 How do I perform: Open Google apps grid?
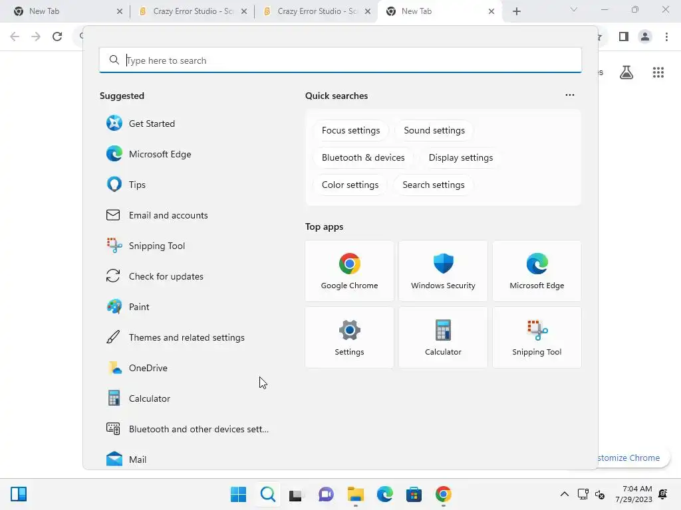[658, 72]
